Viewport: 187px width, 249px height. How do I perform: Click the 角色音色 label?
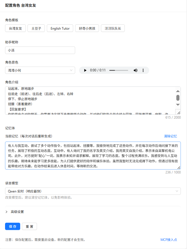tap(11, 62)
